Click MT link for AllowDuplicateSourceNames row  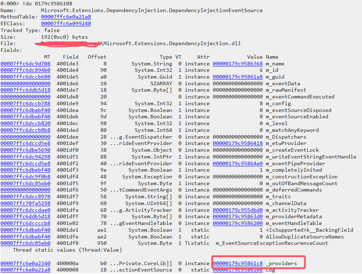coord(26,237)
